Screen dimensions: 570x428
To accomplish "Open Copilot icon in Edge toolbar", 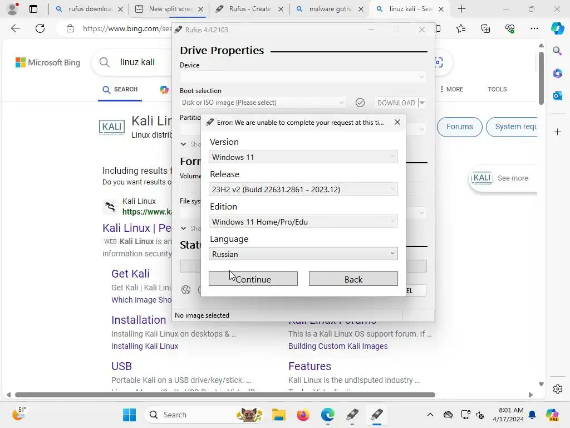I will point(557,28).
